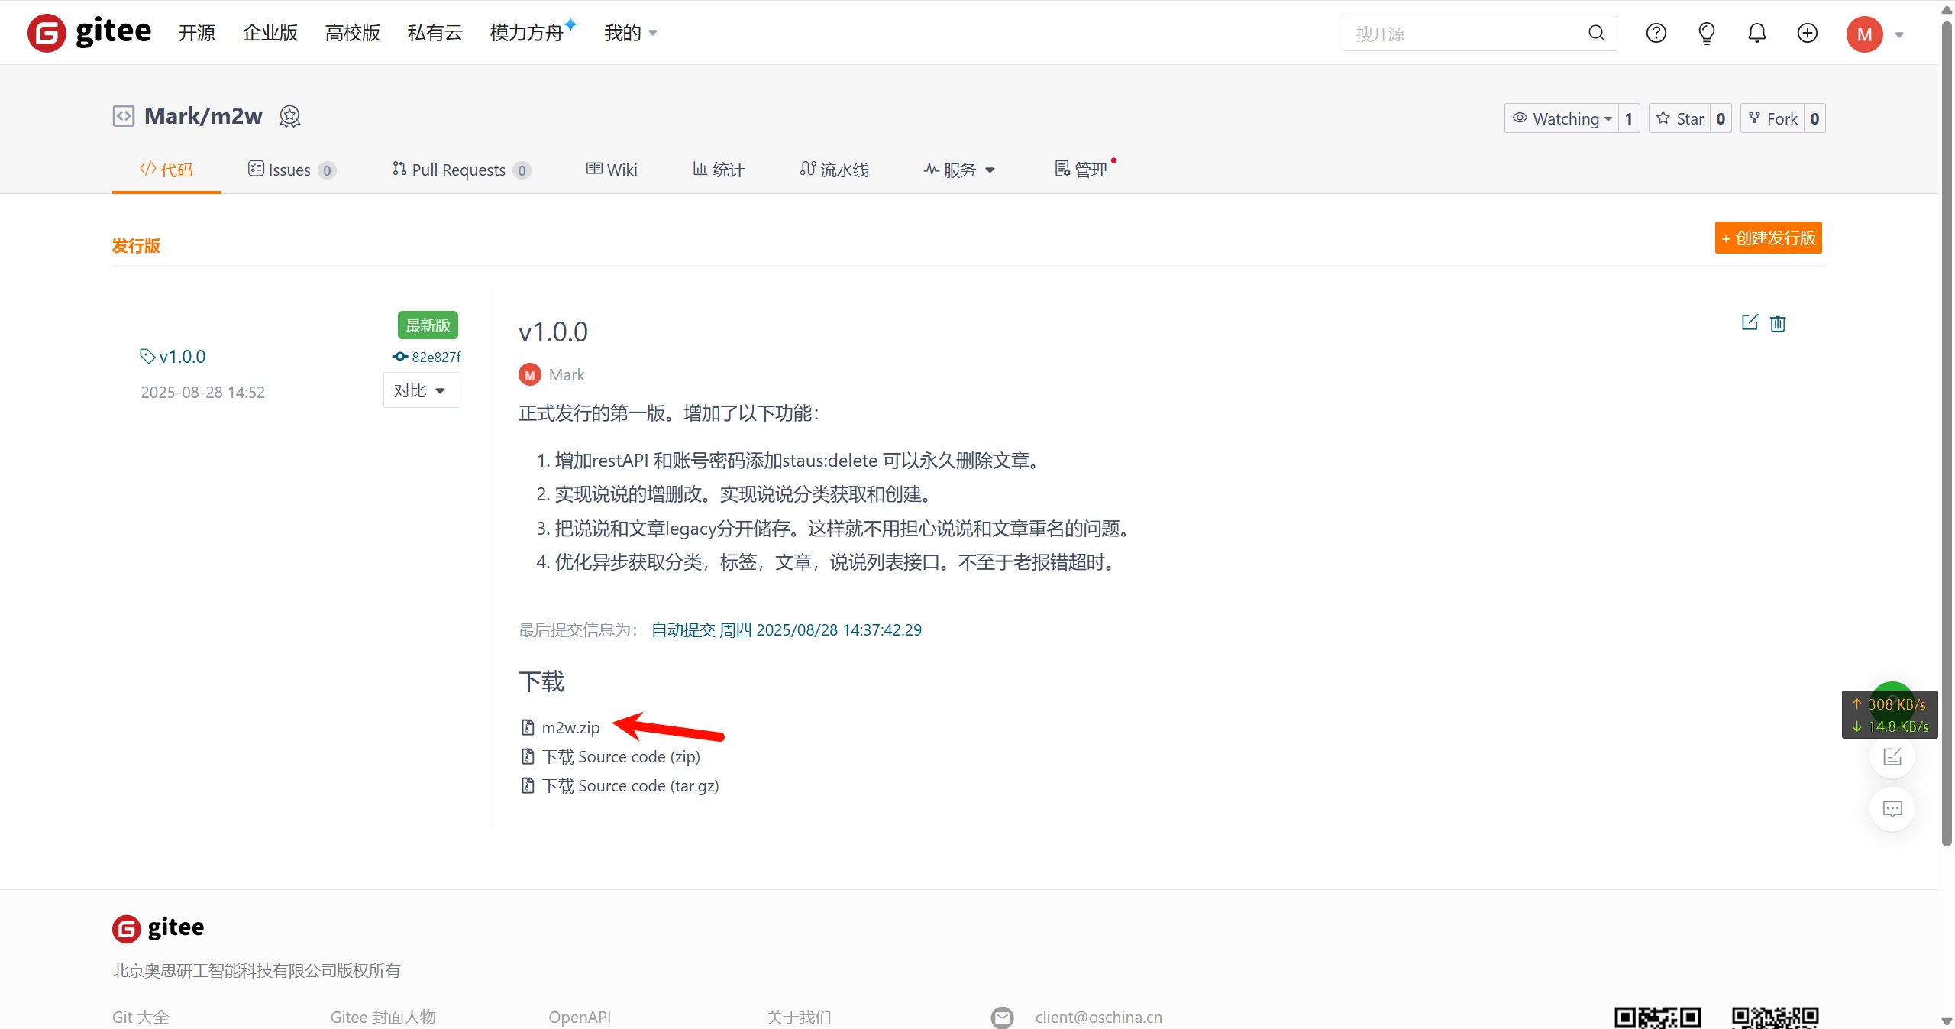
Task: Open the help question mark icon
Action: point(1656,33)
